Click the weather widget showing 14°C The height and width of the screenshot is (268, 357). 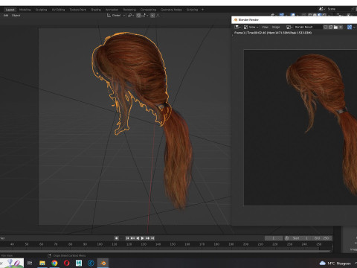(x=335, y=264)
